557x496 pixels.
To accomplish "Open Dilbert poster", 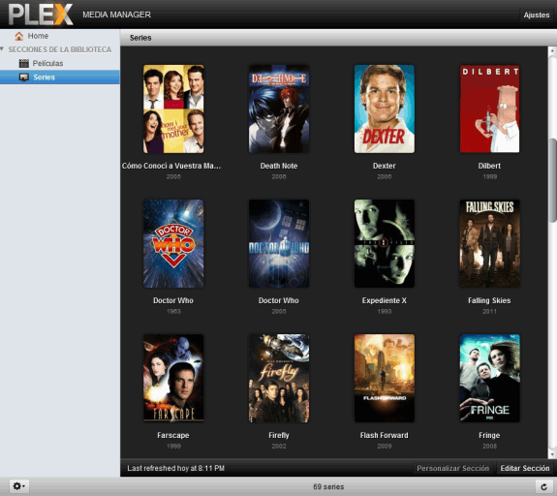I will (489, 108).
